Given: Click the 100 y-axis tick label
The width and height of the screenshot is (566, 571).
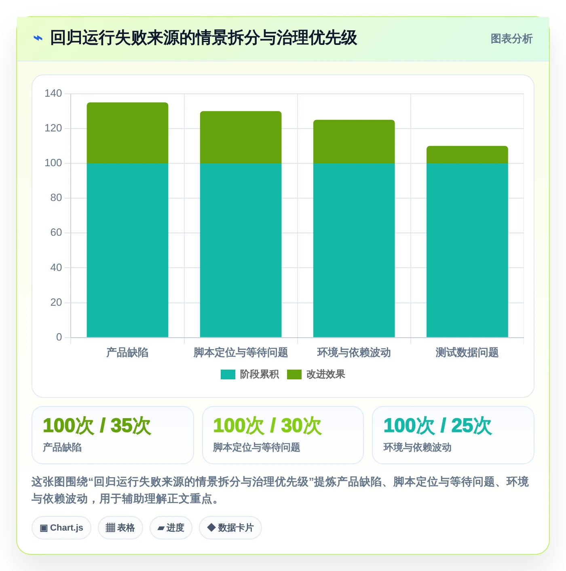Looking at the screenshot, I should 53,163.
